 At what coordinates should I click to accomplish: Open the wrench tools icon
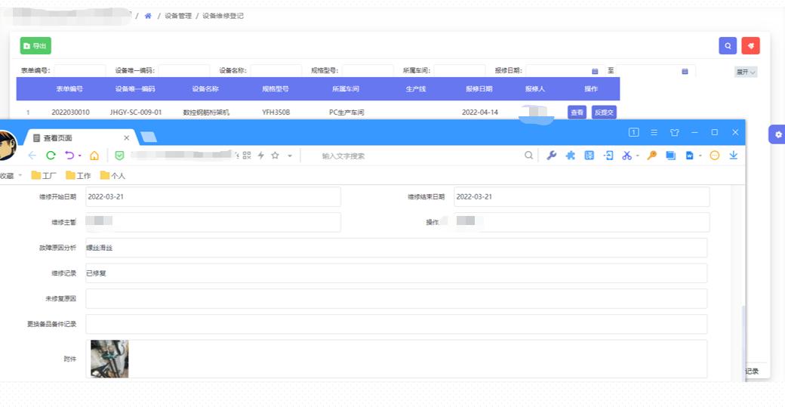[x=551, y=156]
